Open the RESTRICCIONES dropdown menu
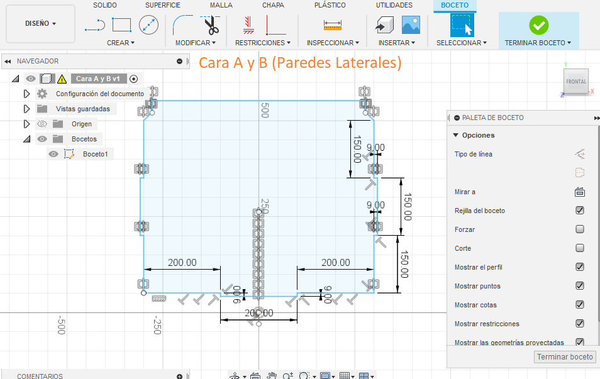Screen dimensions: 600x379 pos(263,43)
